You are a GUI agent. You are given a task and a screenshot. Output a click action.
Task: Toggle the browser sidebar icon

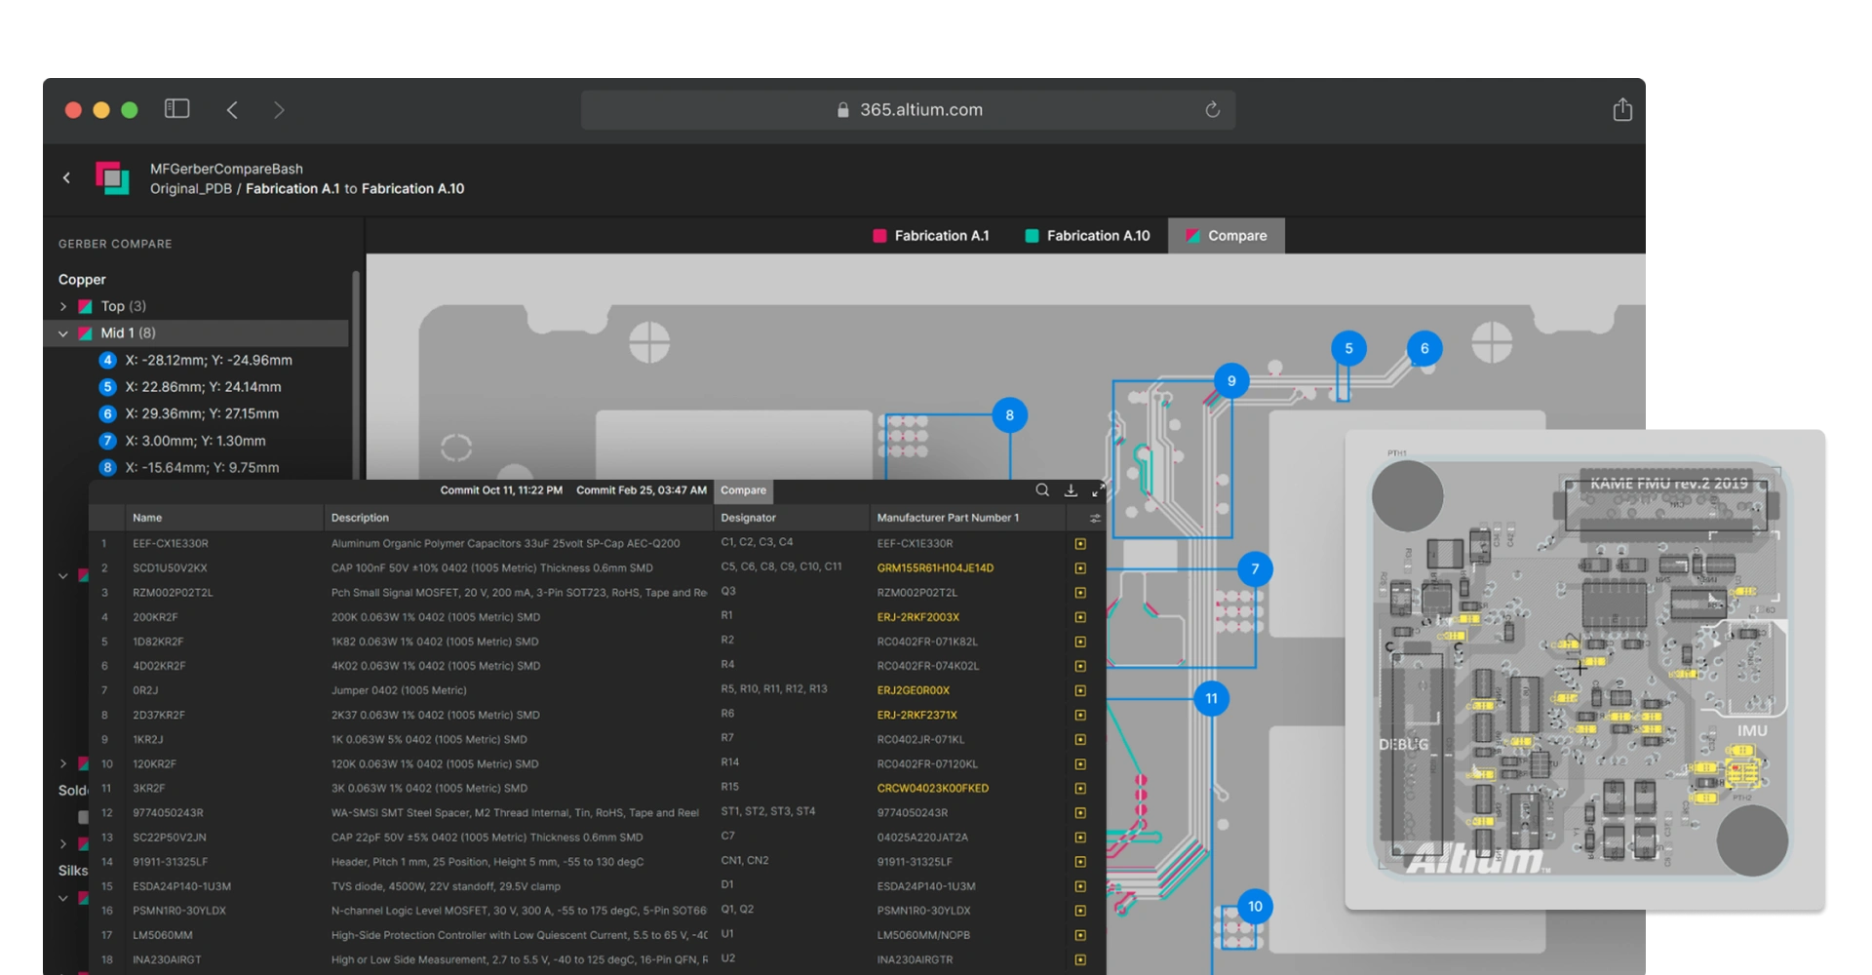176,108
